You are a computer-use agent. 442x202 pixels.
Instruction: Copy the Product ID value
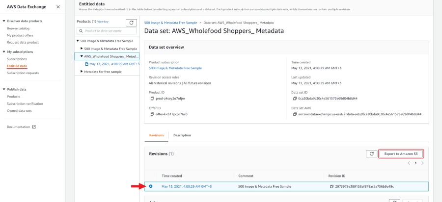151,98
